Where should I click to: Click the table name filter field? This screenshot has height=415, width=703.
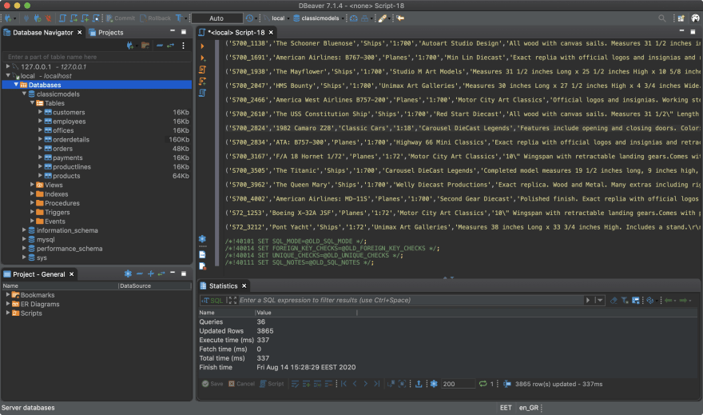(x=97, y=57)
